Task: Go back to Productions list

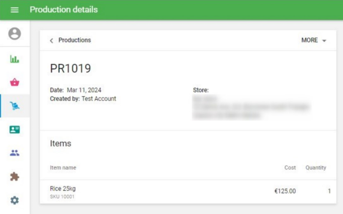Action: point(75,40)
